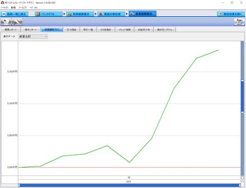Switch to the 収益率分布 tab

(x=144, y=30)
